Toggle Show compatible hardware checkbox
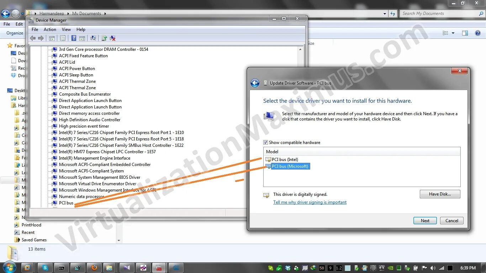Screen dimensions: 486x273 click(x=265, y=143)
